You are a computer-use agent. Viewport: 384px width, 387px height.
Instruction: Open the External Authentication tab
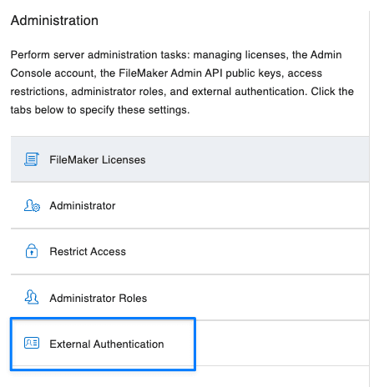click(190, 344)
